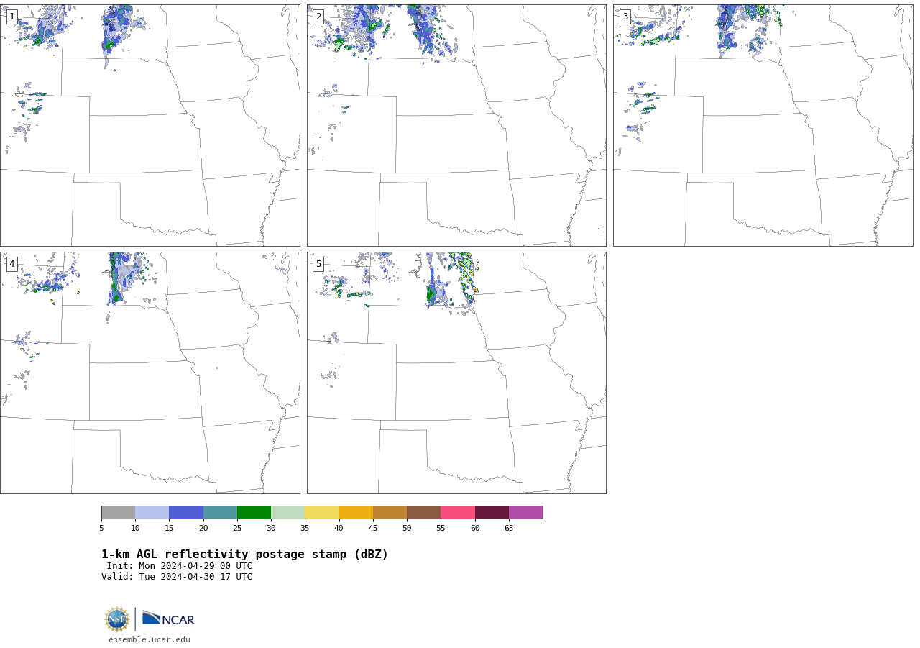The width and height of the screenshot is (920, 648).
Task: Click the colorbar tick label 5
Action: click(101, 529)
